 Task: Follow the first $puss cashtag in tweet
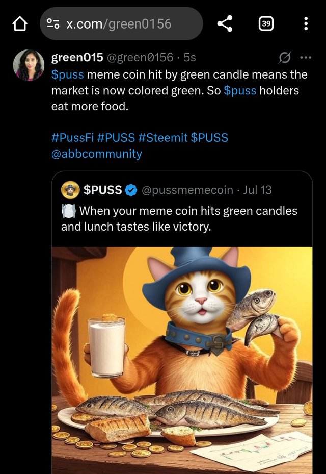(67, 74)
